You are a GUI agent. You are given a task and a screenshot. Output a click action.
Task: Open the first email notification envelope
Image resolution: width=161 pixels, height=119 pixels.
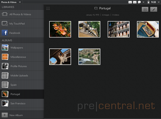pyautogui.click(x=130, y=2)
